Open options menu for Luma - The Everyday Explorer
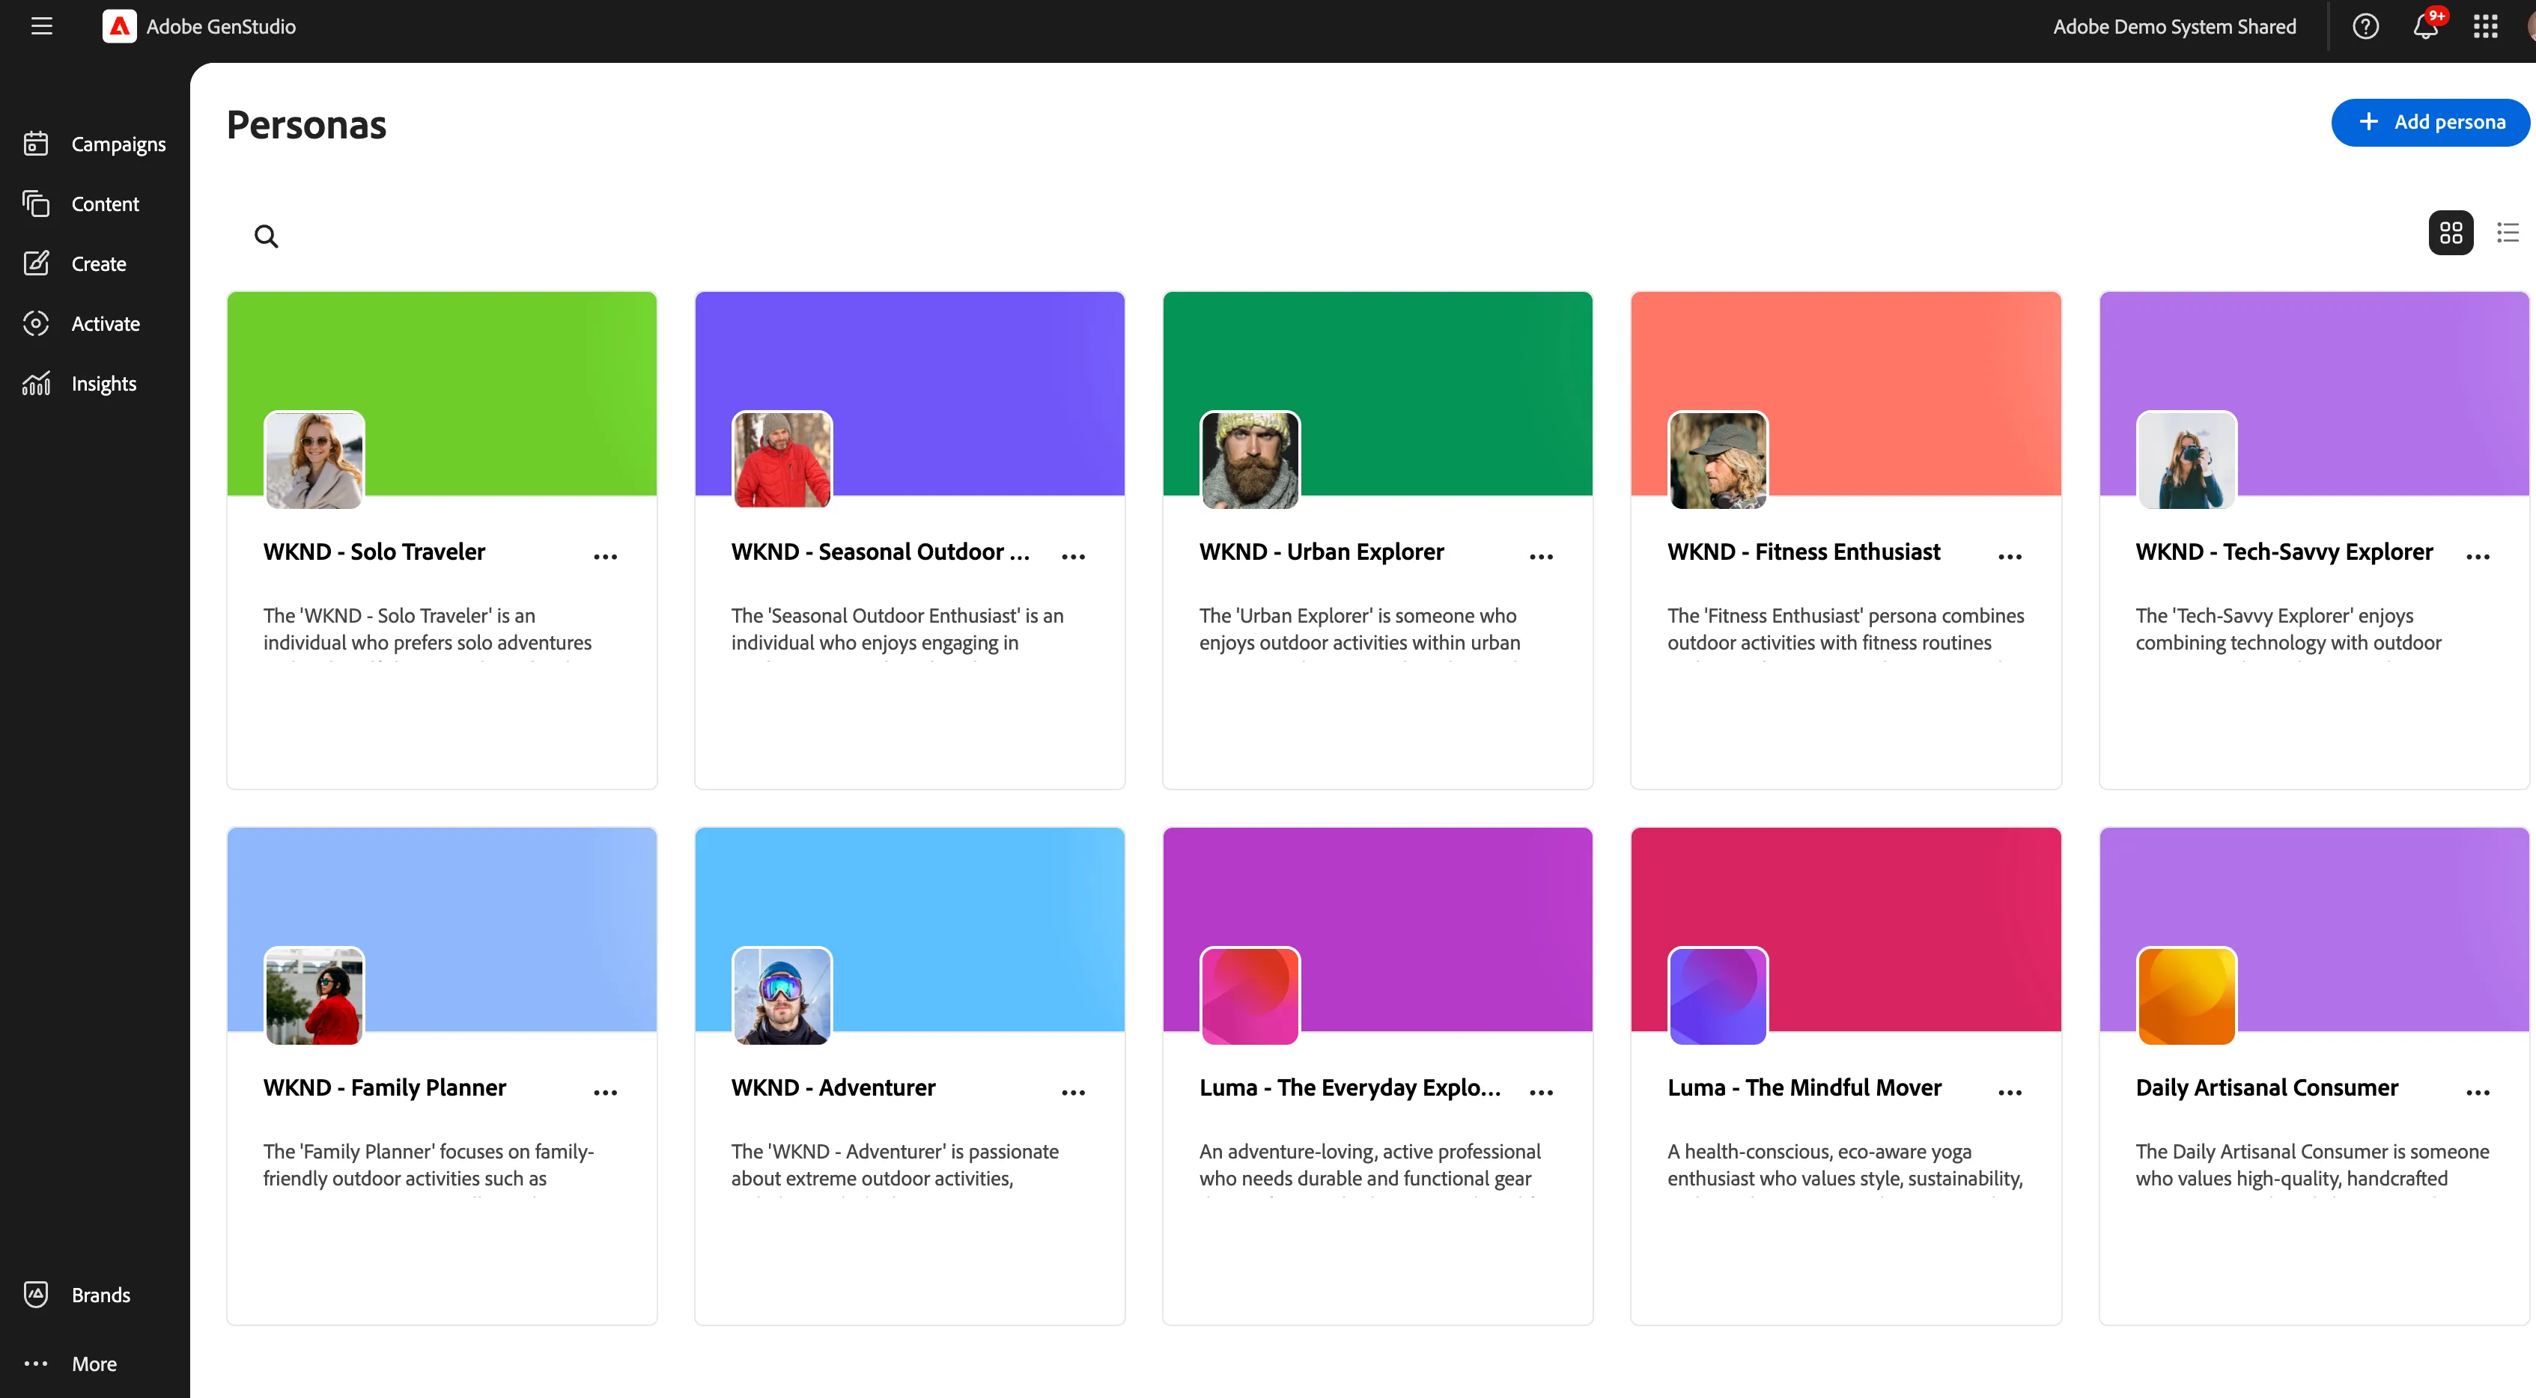 click(1542, 1092)
